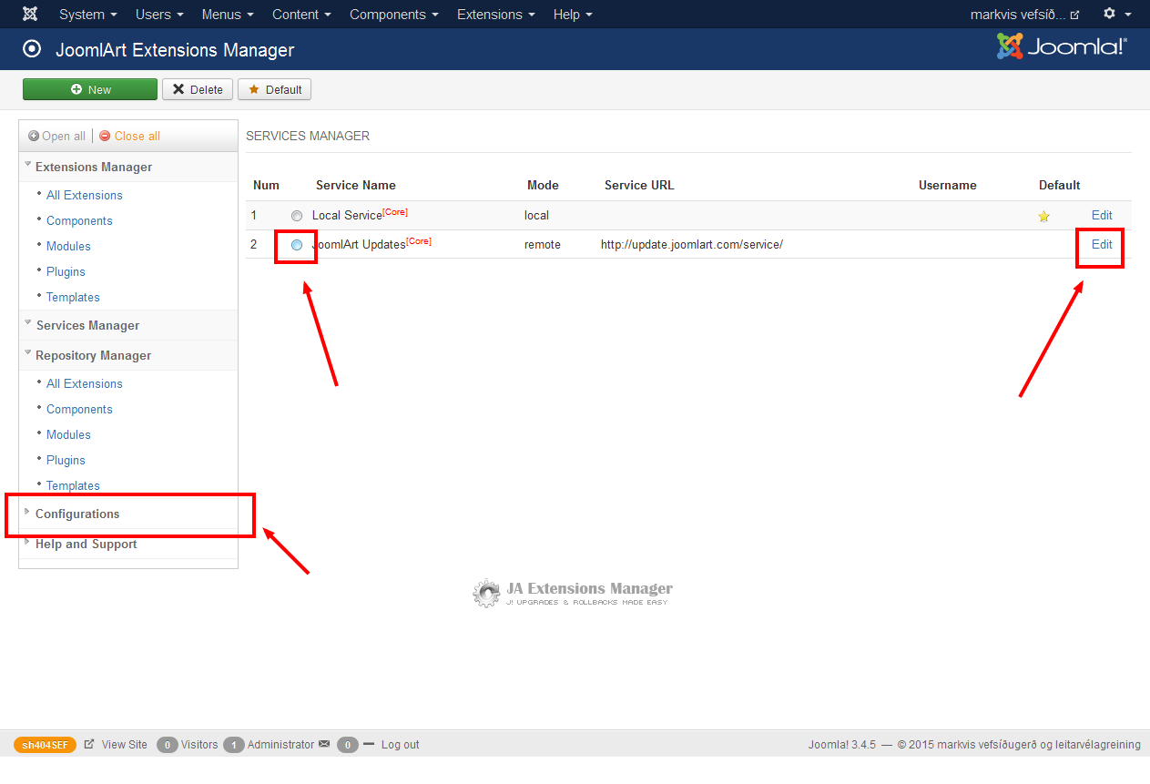The height and width of the screenshot is (784, 1150).
Task: Click the Mode column header
Action: pos(543,185)
